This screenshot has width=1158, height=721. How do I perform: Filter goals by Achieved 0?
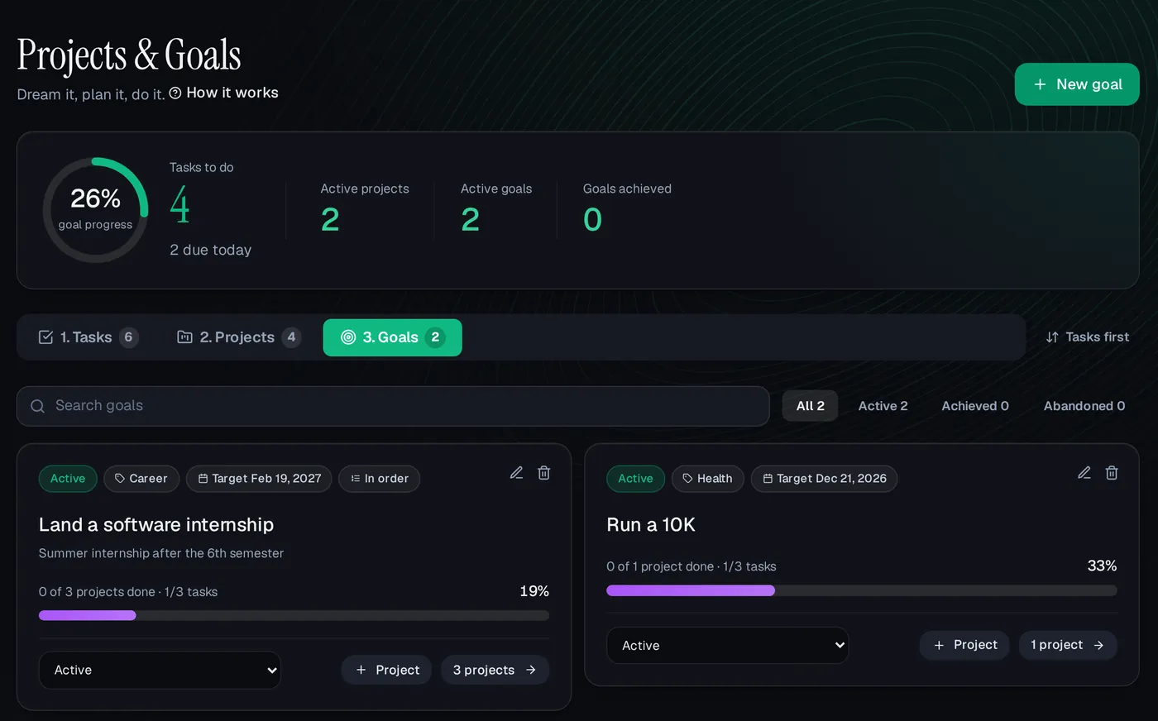[975, 406]
